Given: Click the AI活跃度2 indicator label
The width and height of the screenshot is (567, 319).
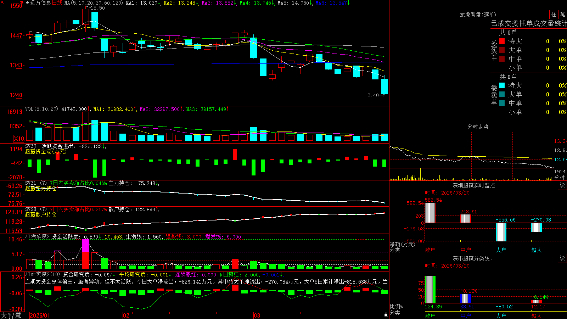Looking at the screenshot, I should tap(38, 237).
